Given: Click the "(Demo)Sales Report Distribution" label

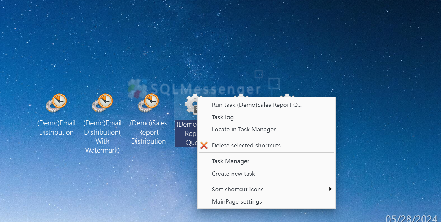Looking at the screenshot, I should coord(148,132).
